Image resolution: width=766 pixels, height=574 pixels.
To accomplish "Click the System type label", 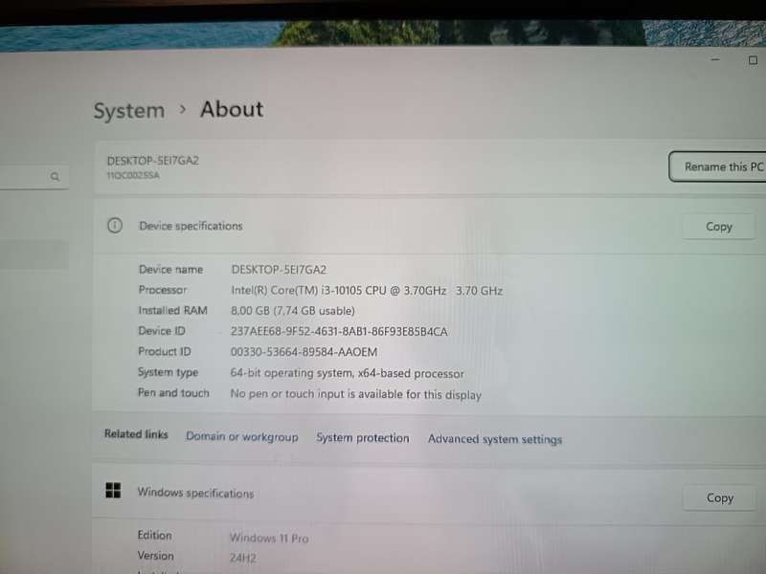I will (x=169, y=372).
